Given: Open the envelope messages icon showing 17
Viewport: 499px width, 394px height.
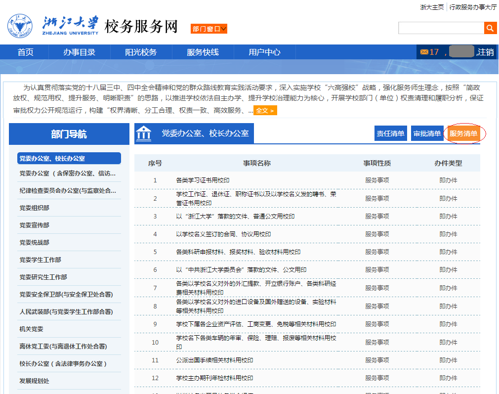Looking at the screenshot, I should click(x=424, y=52).
